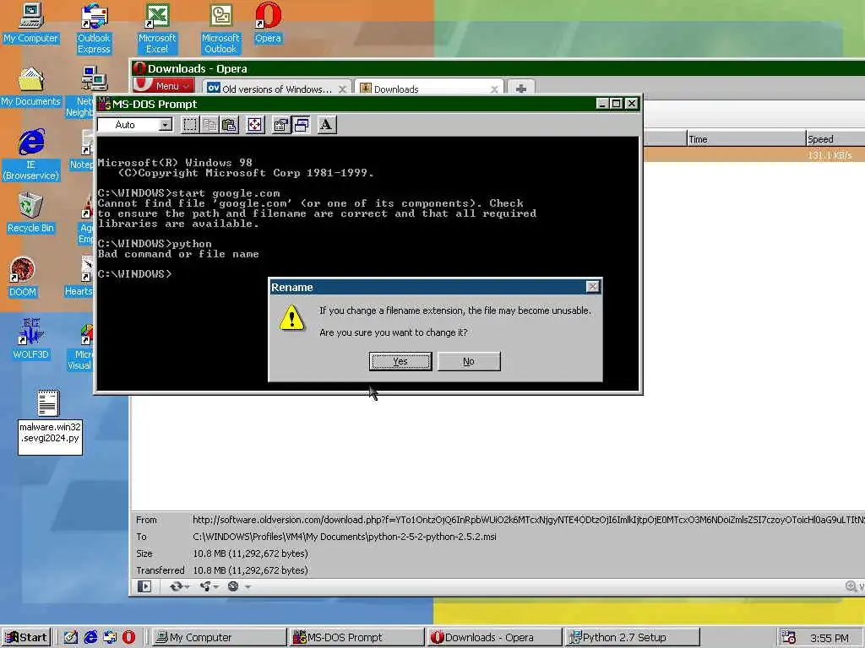Minimize the MS-DOS Prompt window

point(602,104)
